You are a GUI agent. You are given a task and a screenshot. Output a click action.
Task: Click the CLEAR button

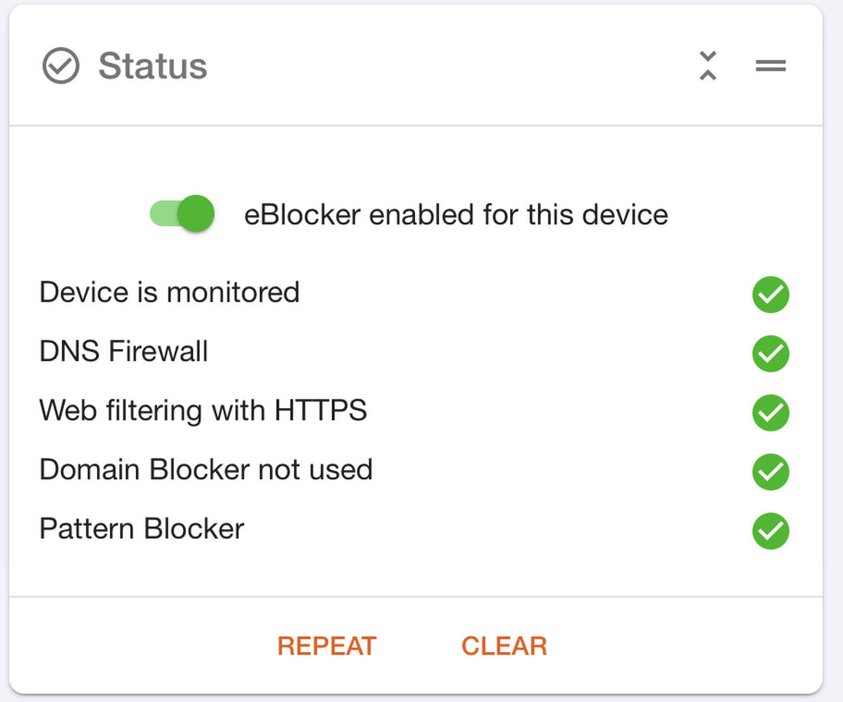click(x=504, y=646)
